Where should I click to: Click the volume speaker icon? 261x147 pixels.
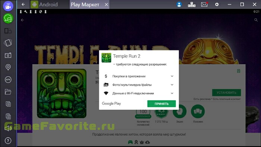point(8,128)
